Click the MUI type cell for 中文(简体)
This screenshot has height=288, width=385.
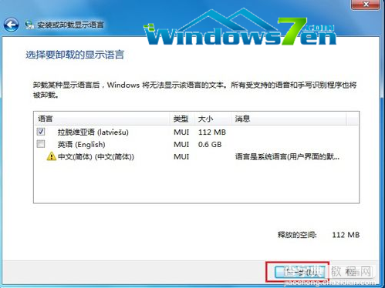[x=181, y=156]
